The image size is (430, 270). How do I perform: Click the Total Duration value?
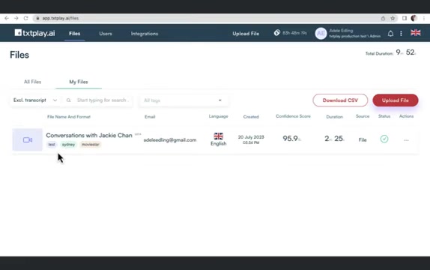coord(406,52)
